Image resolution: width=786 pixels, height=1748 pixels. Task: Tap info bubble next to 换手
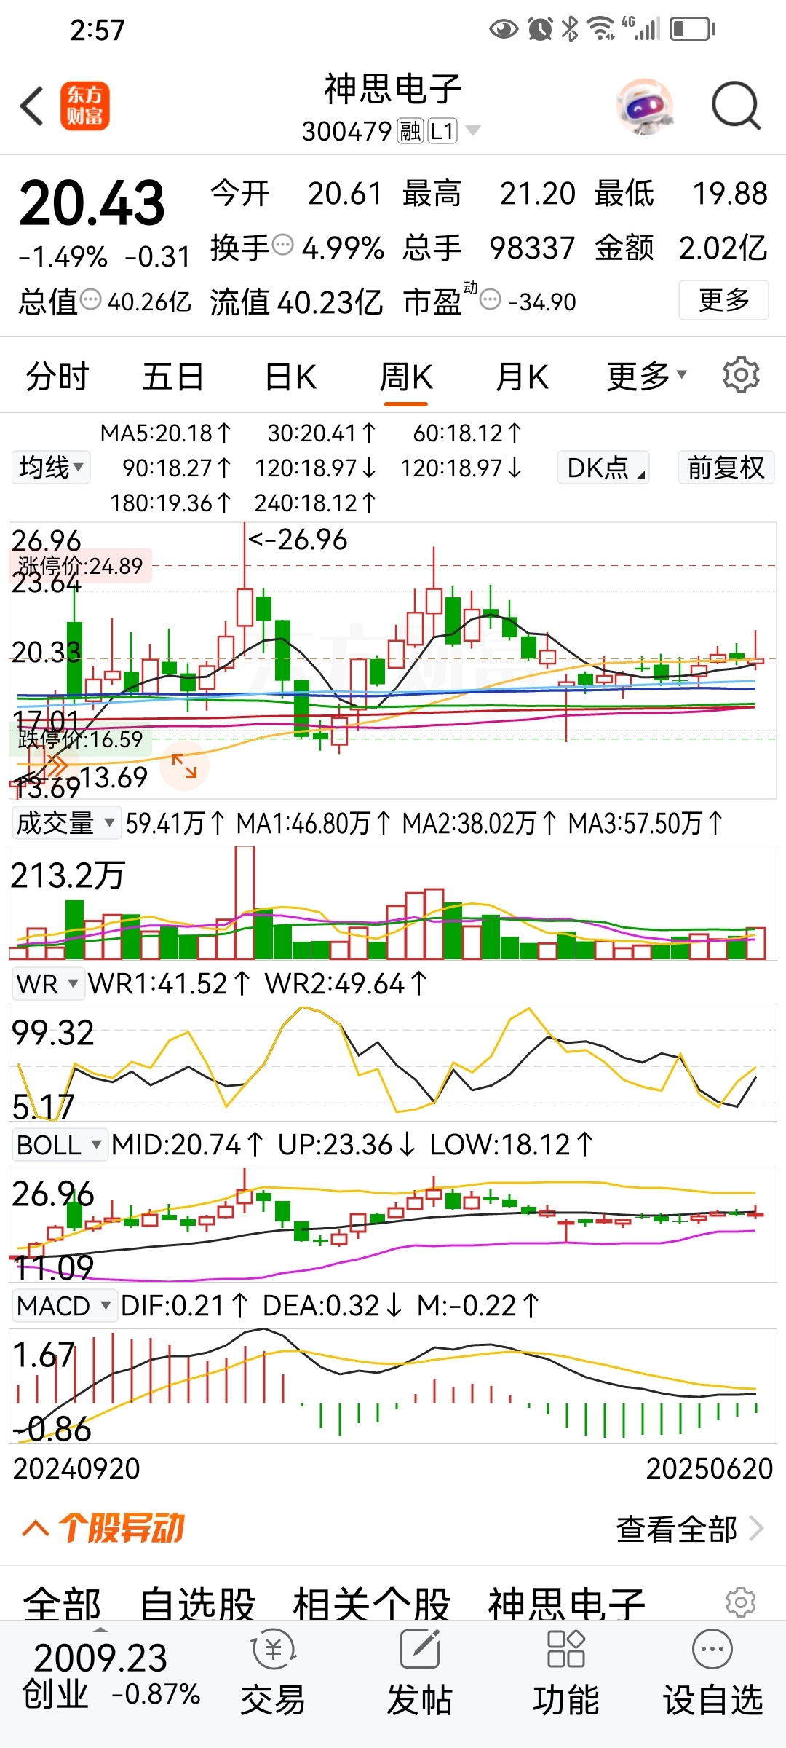(282, 245)
